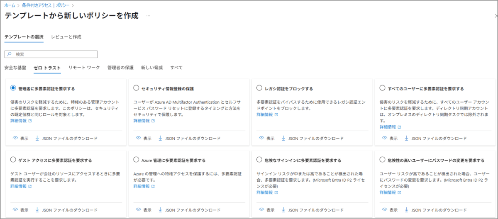Screen dimensions: 498x219
Task: Click download icon in Azure 管理 card
Action: [160, 210]
